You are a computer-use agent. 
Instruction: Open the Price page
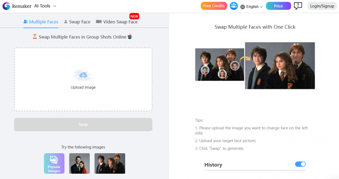pyautogui.click(x=278, y=6)
